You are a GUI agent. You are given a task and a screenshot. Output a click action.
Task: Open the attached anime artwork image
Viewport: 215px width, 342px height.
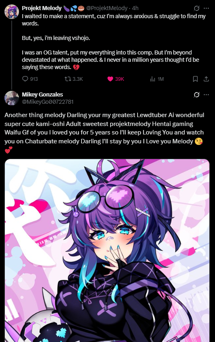click(107, 250)
